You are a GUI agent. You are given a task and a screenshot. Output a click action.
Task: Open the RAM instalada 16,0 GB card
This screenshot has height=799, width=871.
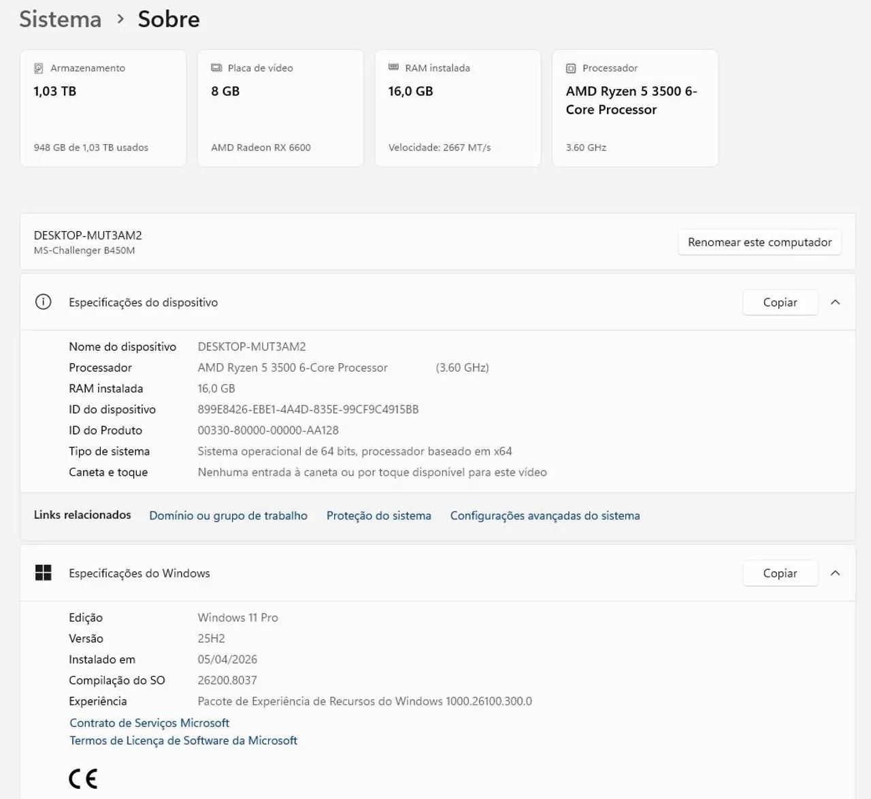(x=458, y=108)
